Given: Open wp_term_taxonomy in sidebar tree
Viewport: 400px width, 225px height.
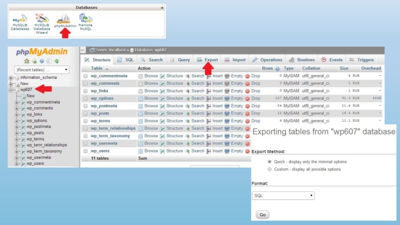Looking at the screenshot, I should pos(44,151).
